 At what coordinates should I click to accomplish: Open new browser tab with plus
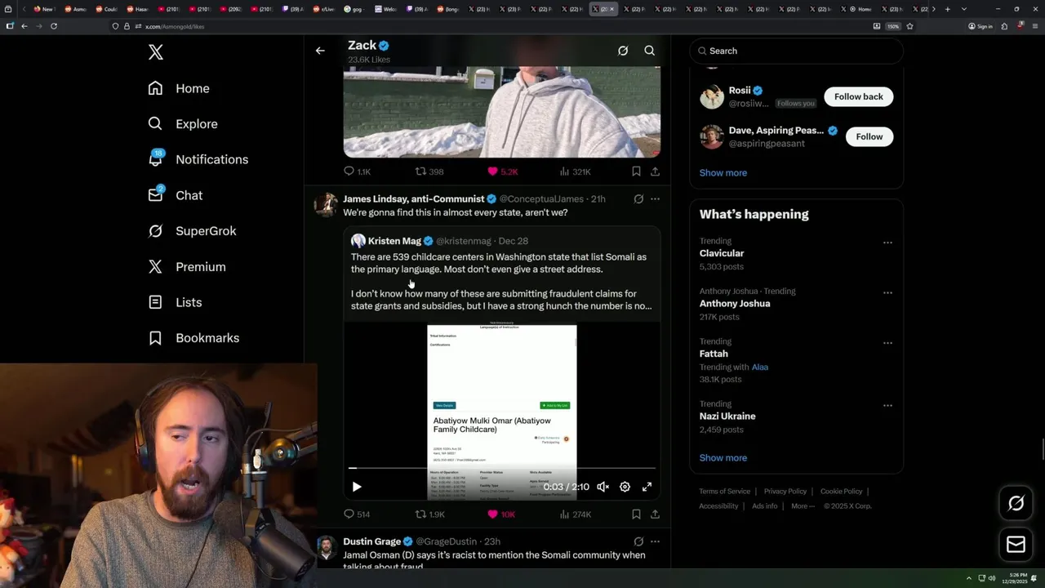[947, 9]
